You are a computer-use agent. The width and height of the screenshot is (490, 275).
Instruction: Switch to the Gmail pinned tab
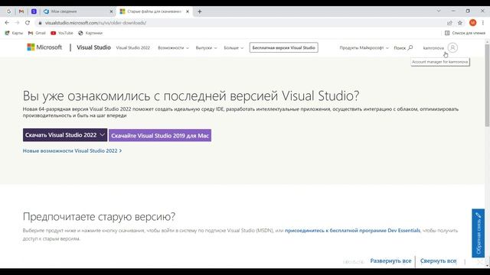[21, 11]
